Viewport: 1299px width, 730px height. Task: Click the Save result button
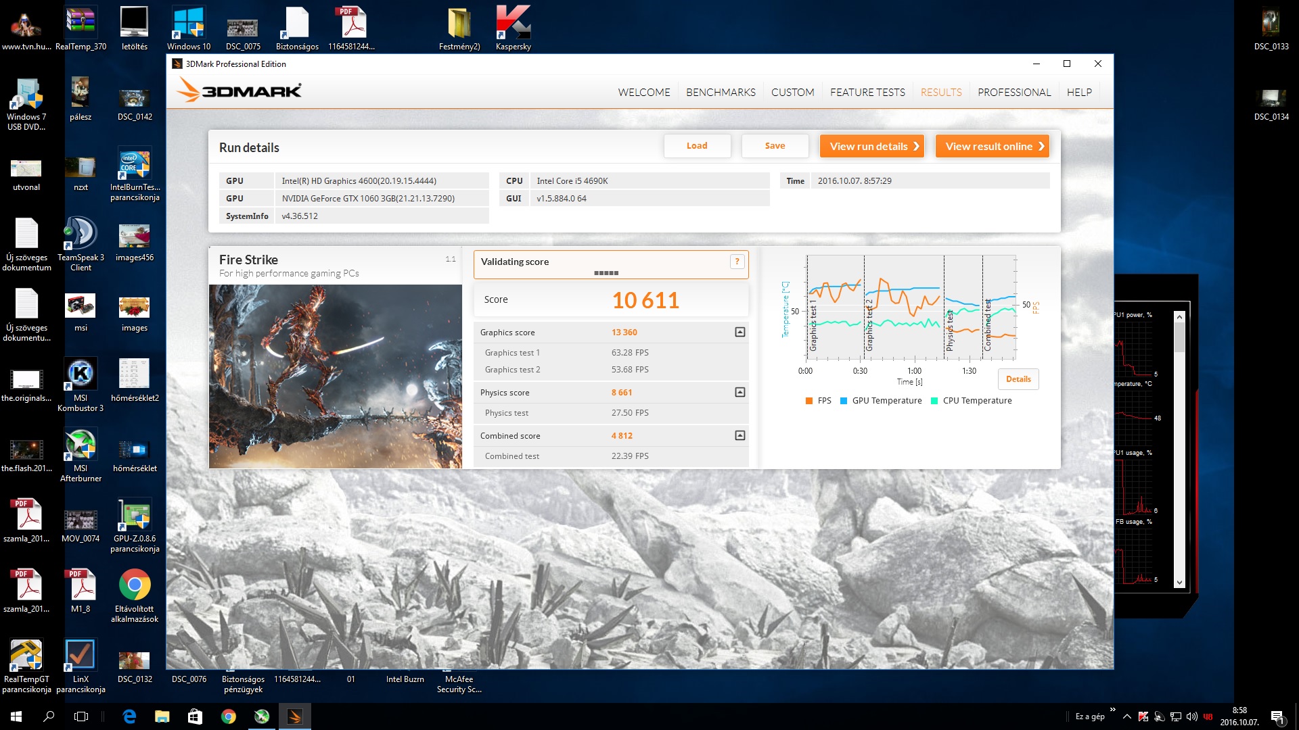coord(775,146)
